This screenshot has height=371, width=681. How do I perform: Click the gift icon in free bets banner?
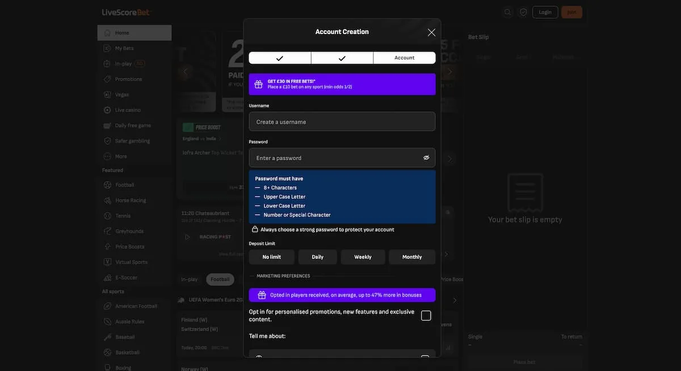[258, 84]
